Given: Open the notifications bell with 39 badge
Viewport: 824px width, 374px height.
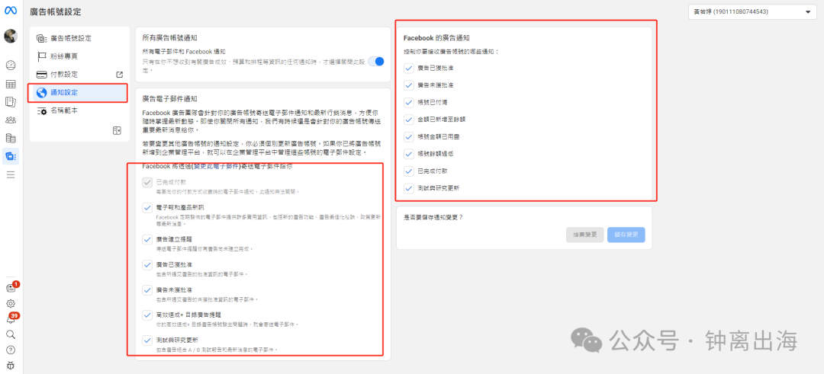Looking at the screenshot, I should tap(11, 318).
